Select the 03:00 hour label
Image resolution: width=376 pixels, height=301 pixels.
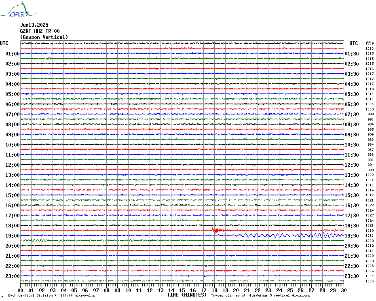coord(13,74)
